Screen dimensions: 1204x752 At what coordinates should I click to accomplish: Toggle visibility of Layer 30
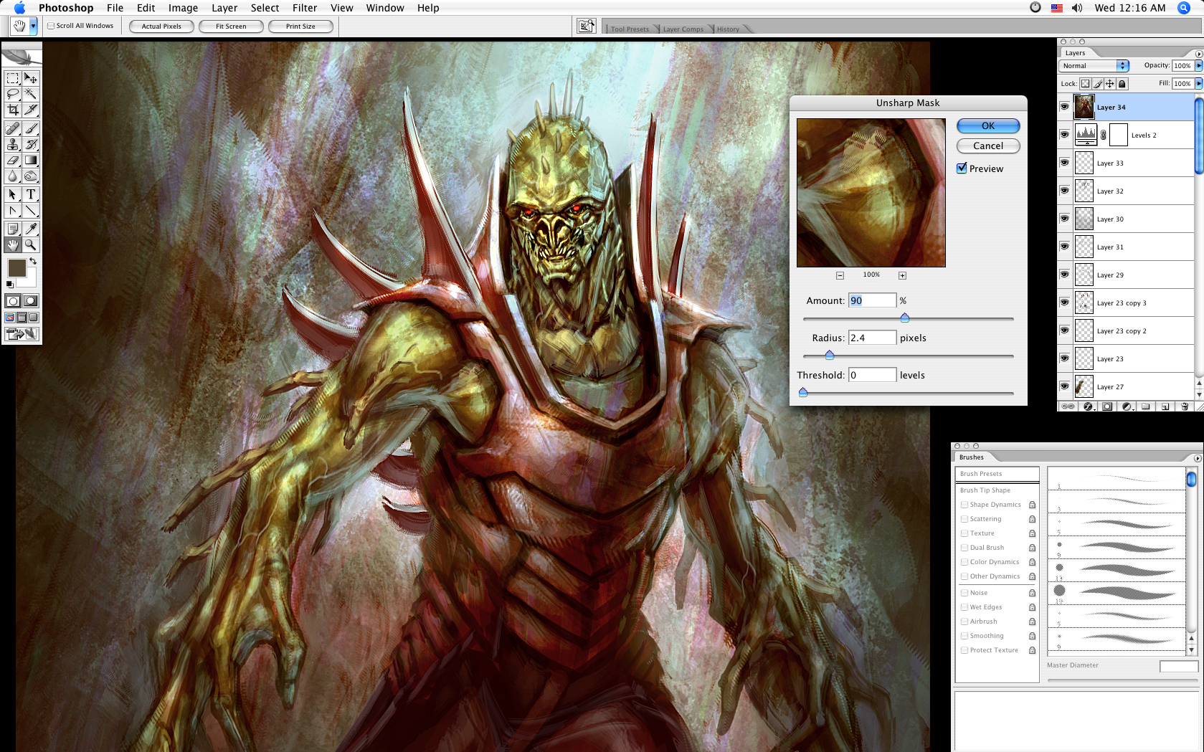(x=1065, y=219)
